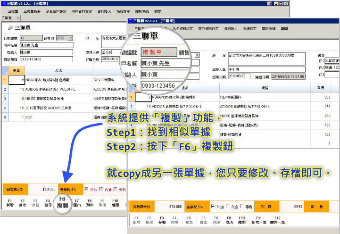Toggle the 零稅 checkbox in front window
Image resolution: width=340 pixels, height=234 pixels.
pos(242,206)
